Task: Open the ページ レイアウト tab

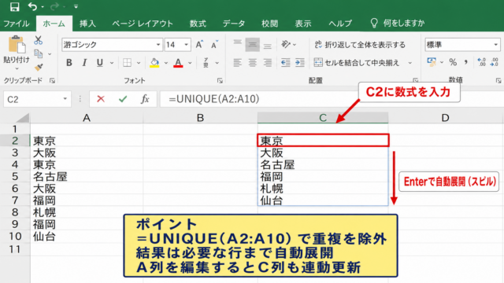Action: point(143,24)
